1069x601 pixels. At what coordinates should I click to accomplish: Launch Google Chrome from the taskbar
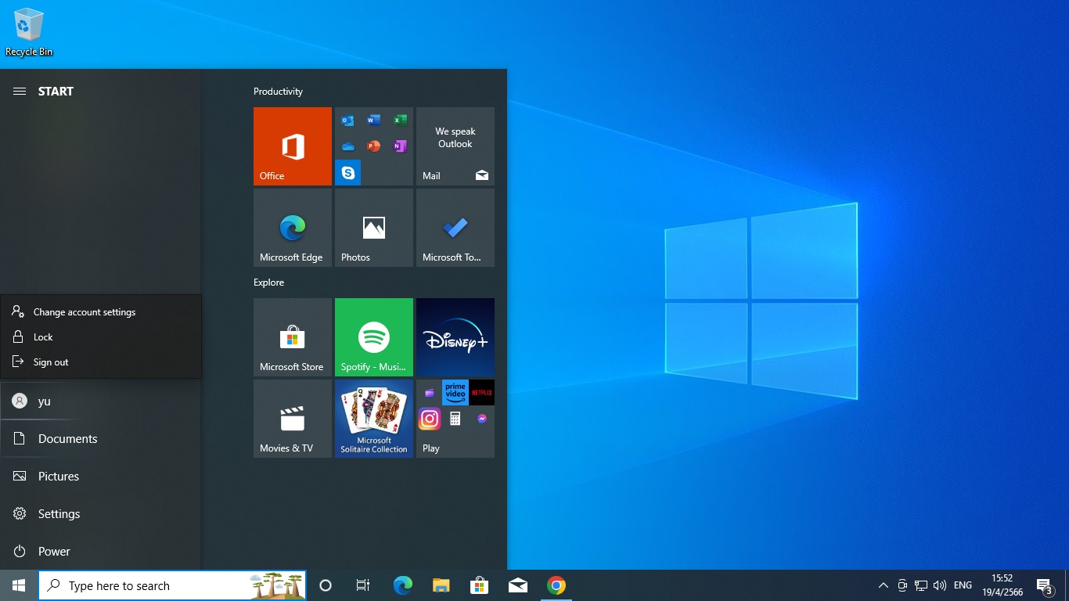tap(556, 585)
